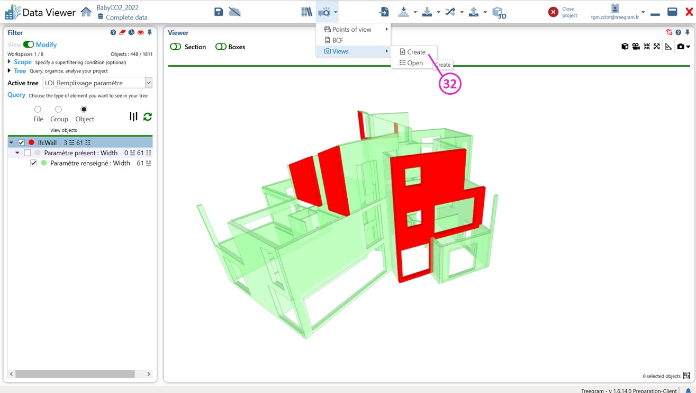Toggle the Boxes switch
The height and width of the screenshot is (393, 696).
(221, 47)
